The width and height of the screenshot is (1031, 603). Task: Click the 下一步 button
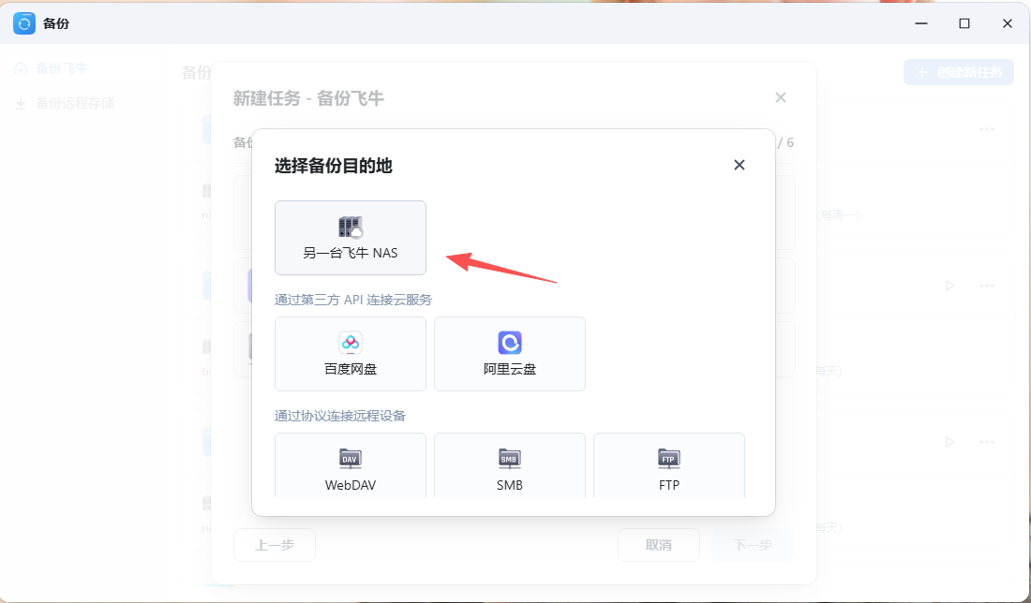point(753,545)
